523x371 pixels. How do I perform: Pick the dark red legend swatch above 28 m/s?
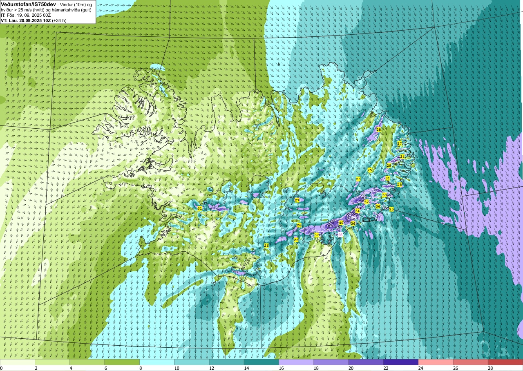(505, 362)
